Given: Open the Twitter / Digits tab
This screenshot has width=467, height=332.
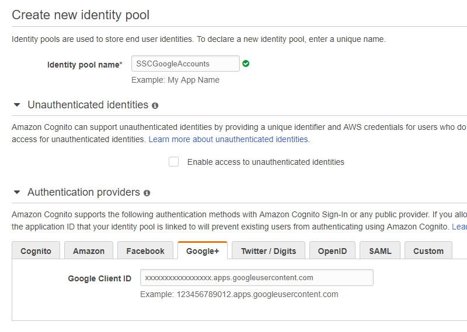Looking at the screenshot, I should click(269, 250).
